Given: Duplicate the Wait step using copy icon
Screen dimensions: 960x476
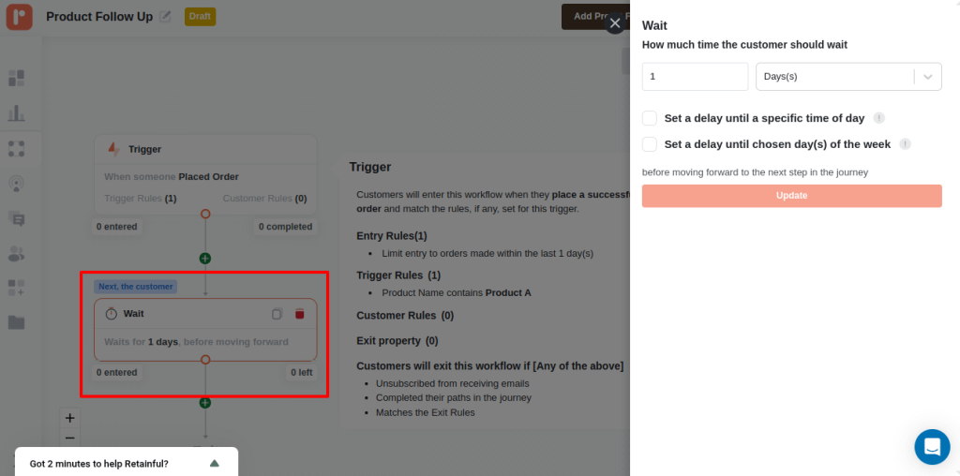Looking at the screenshot, I should 277,314.
